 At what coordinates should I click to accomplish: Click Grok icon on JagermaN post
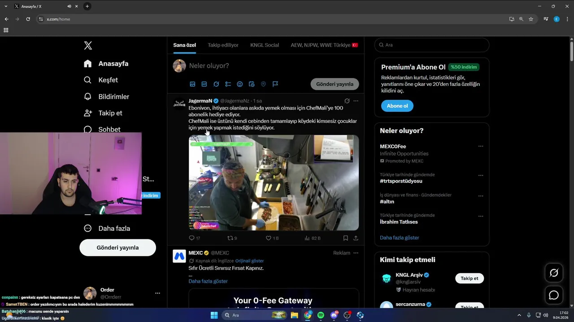347,101
